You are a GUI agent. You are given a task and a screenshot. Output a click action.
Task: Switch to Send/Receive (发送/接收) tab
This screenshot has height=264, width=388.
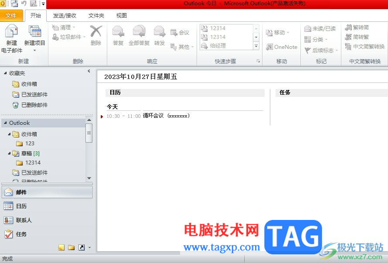click(65, 16)
